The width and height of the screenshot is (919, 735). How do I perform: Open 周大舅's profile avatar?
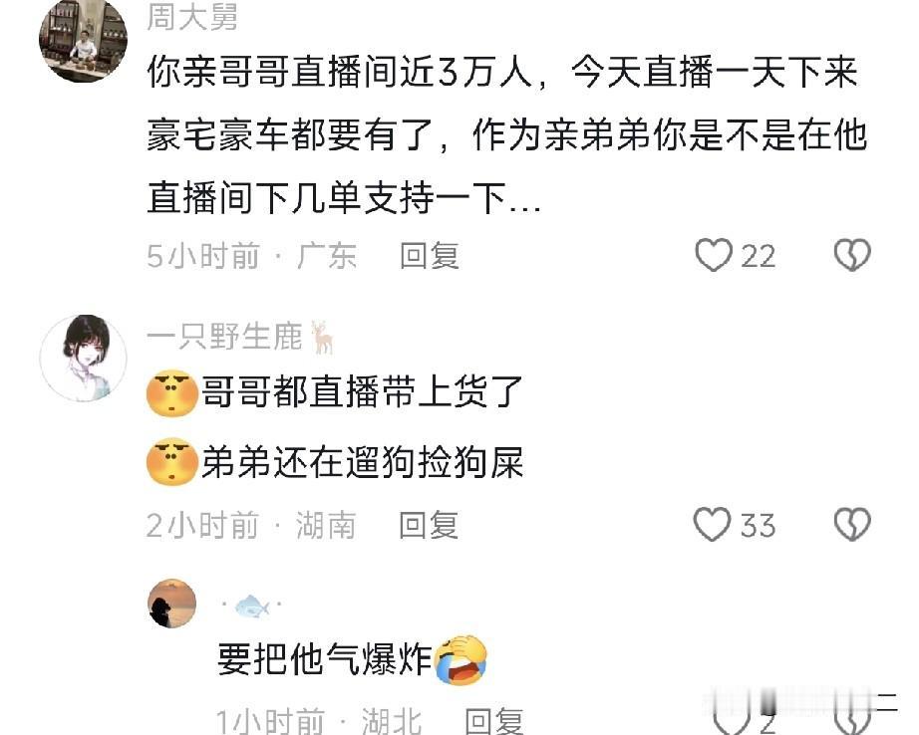coord(83,40)
